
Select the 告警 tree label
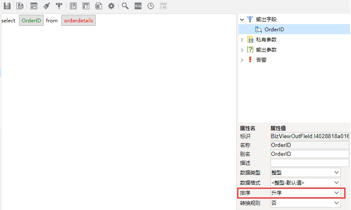[x=261, y=60]
